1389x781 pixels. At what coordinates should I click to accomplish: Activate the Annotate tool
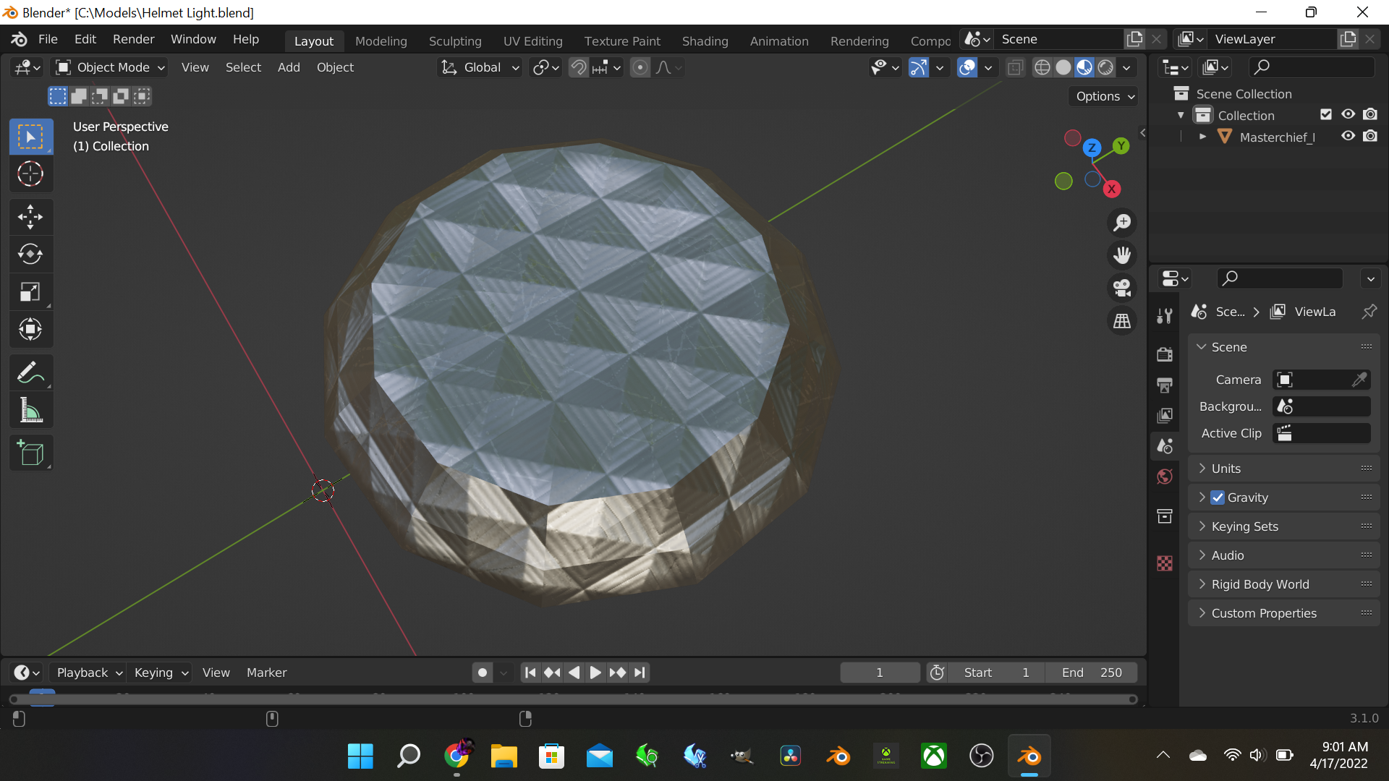pyautogui.click(x=30, y=373)
